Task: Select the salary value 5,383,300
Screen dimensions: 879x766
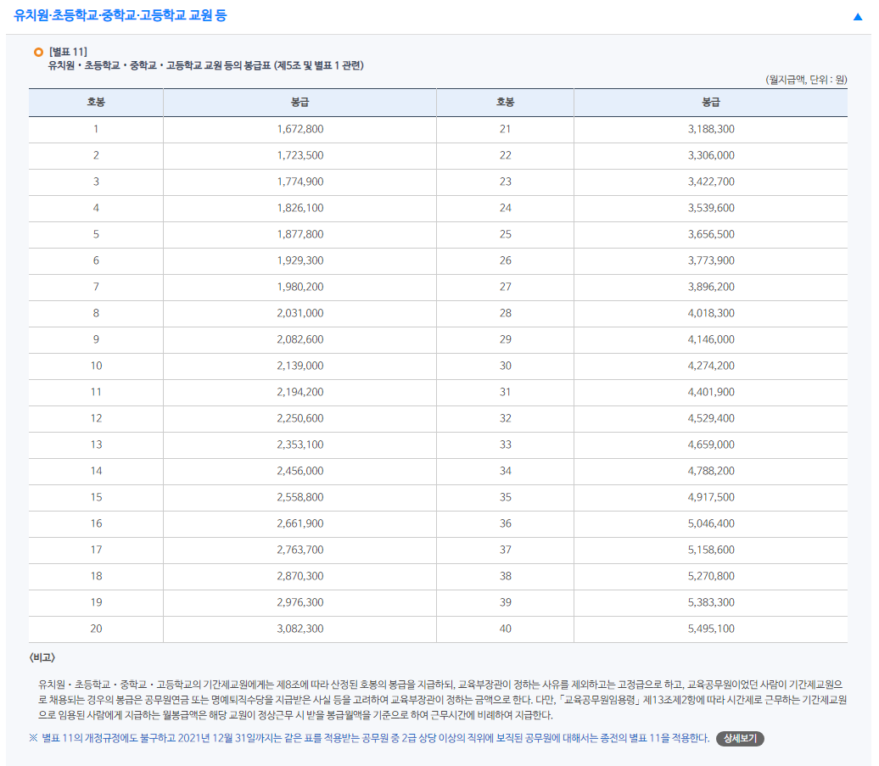Action: pos(711,603)
